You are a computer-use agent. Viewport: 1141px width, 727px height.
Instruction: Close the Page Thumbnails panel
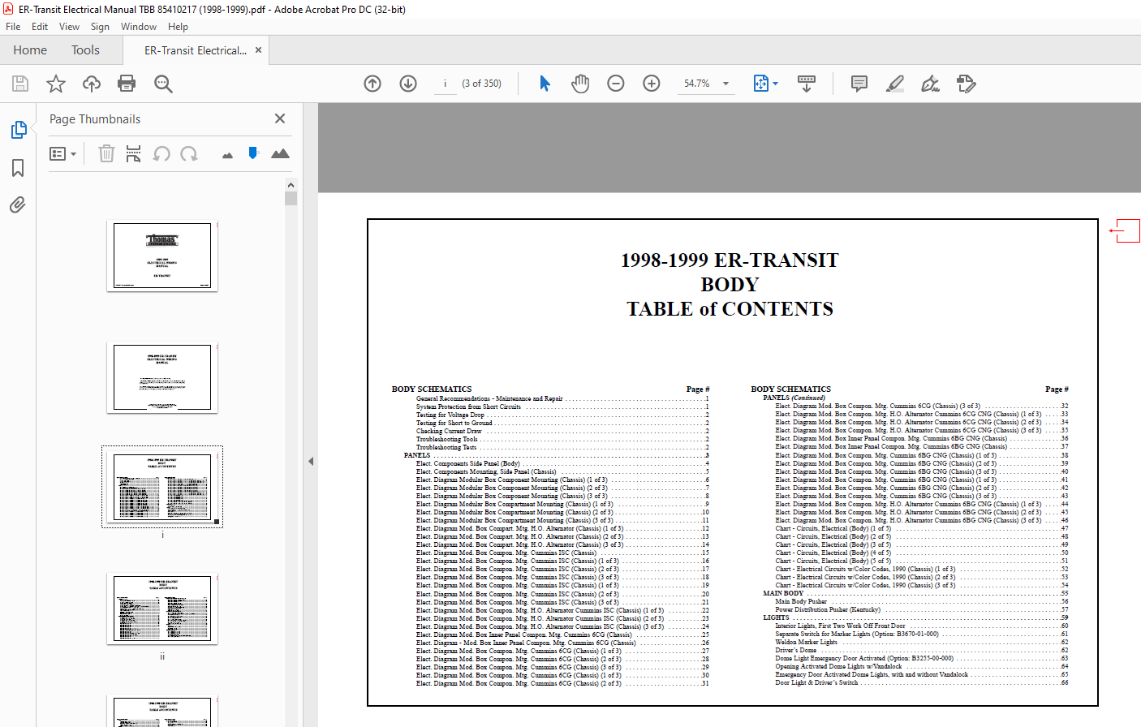(x=280, y=118)
